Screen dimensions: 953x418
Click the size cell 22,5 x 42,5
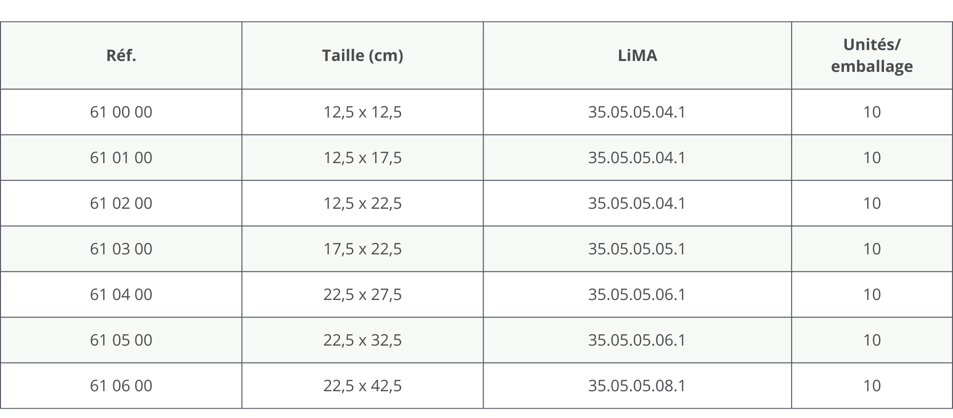click(x=362, y=386)
